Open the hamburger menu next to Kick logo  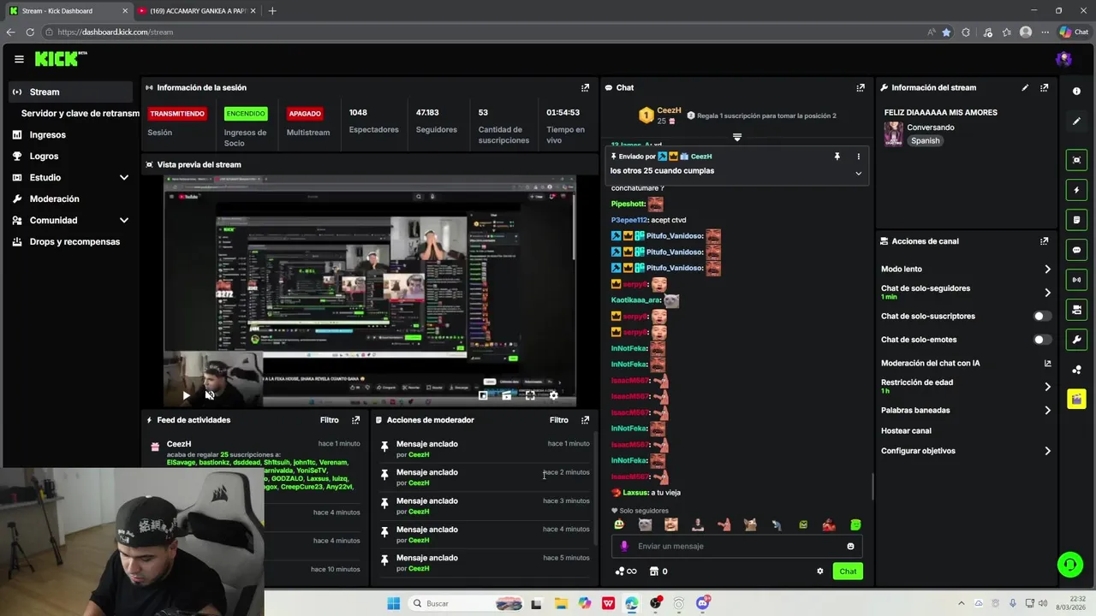[19, 59]
